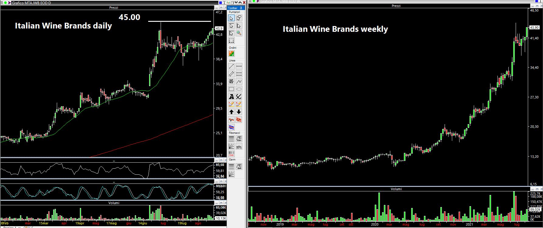Pick the Gann GAN tool
The height and width of the screenshot is (228, 543).
[x=239, y=166]
